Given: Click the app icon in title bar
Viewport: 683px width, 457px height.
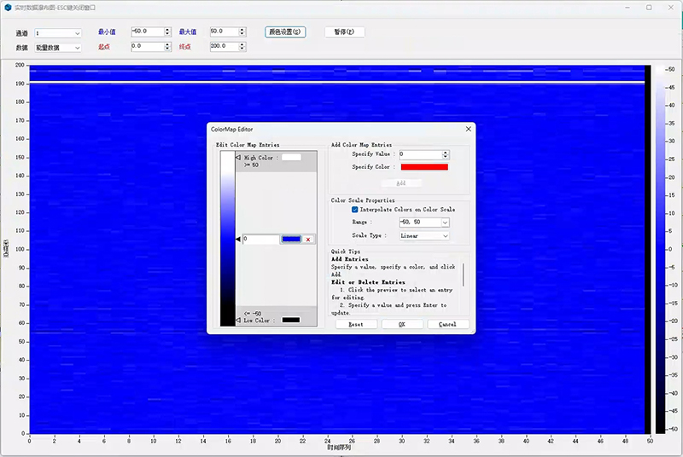Looking at the screenshot, I should 8,7.
